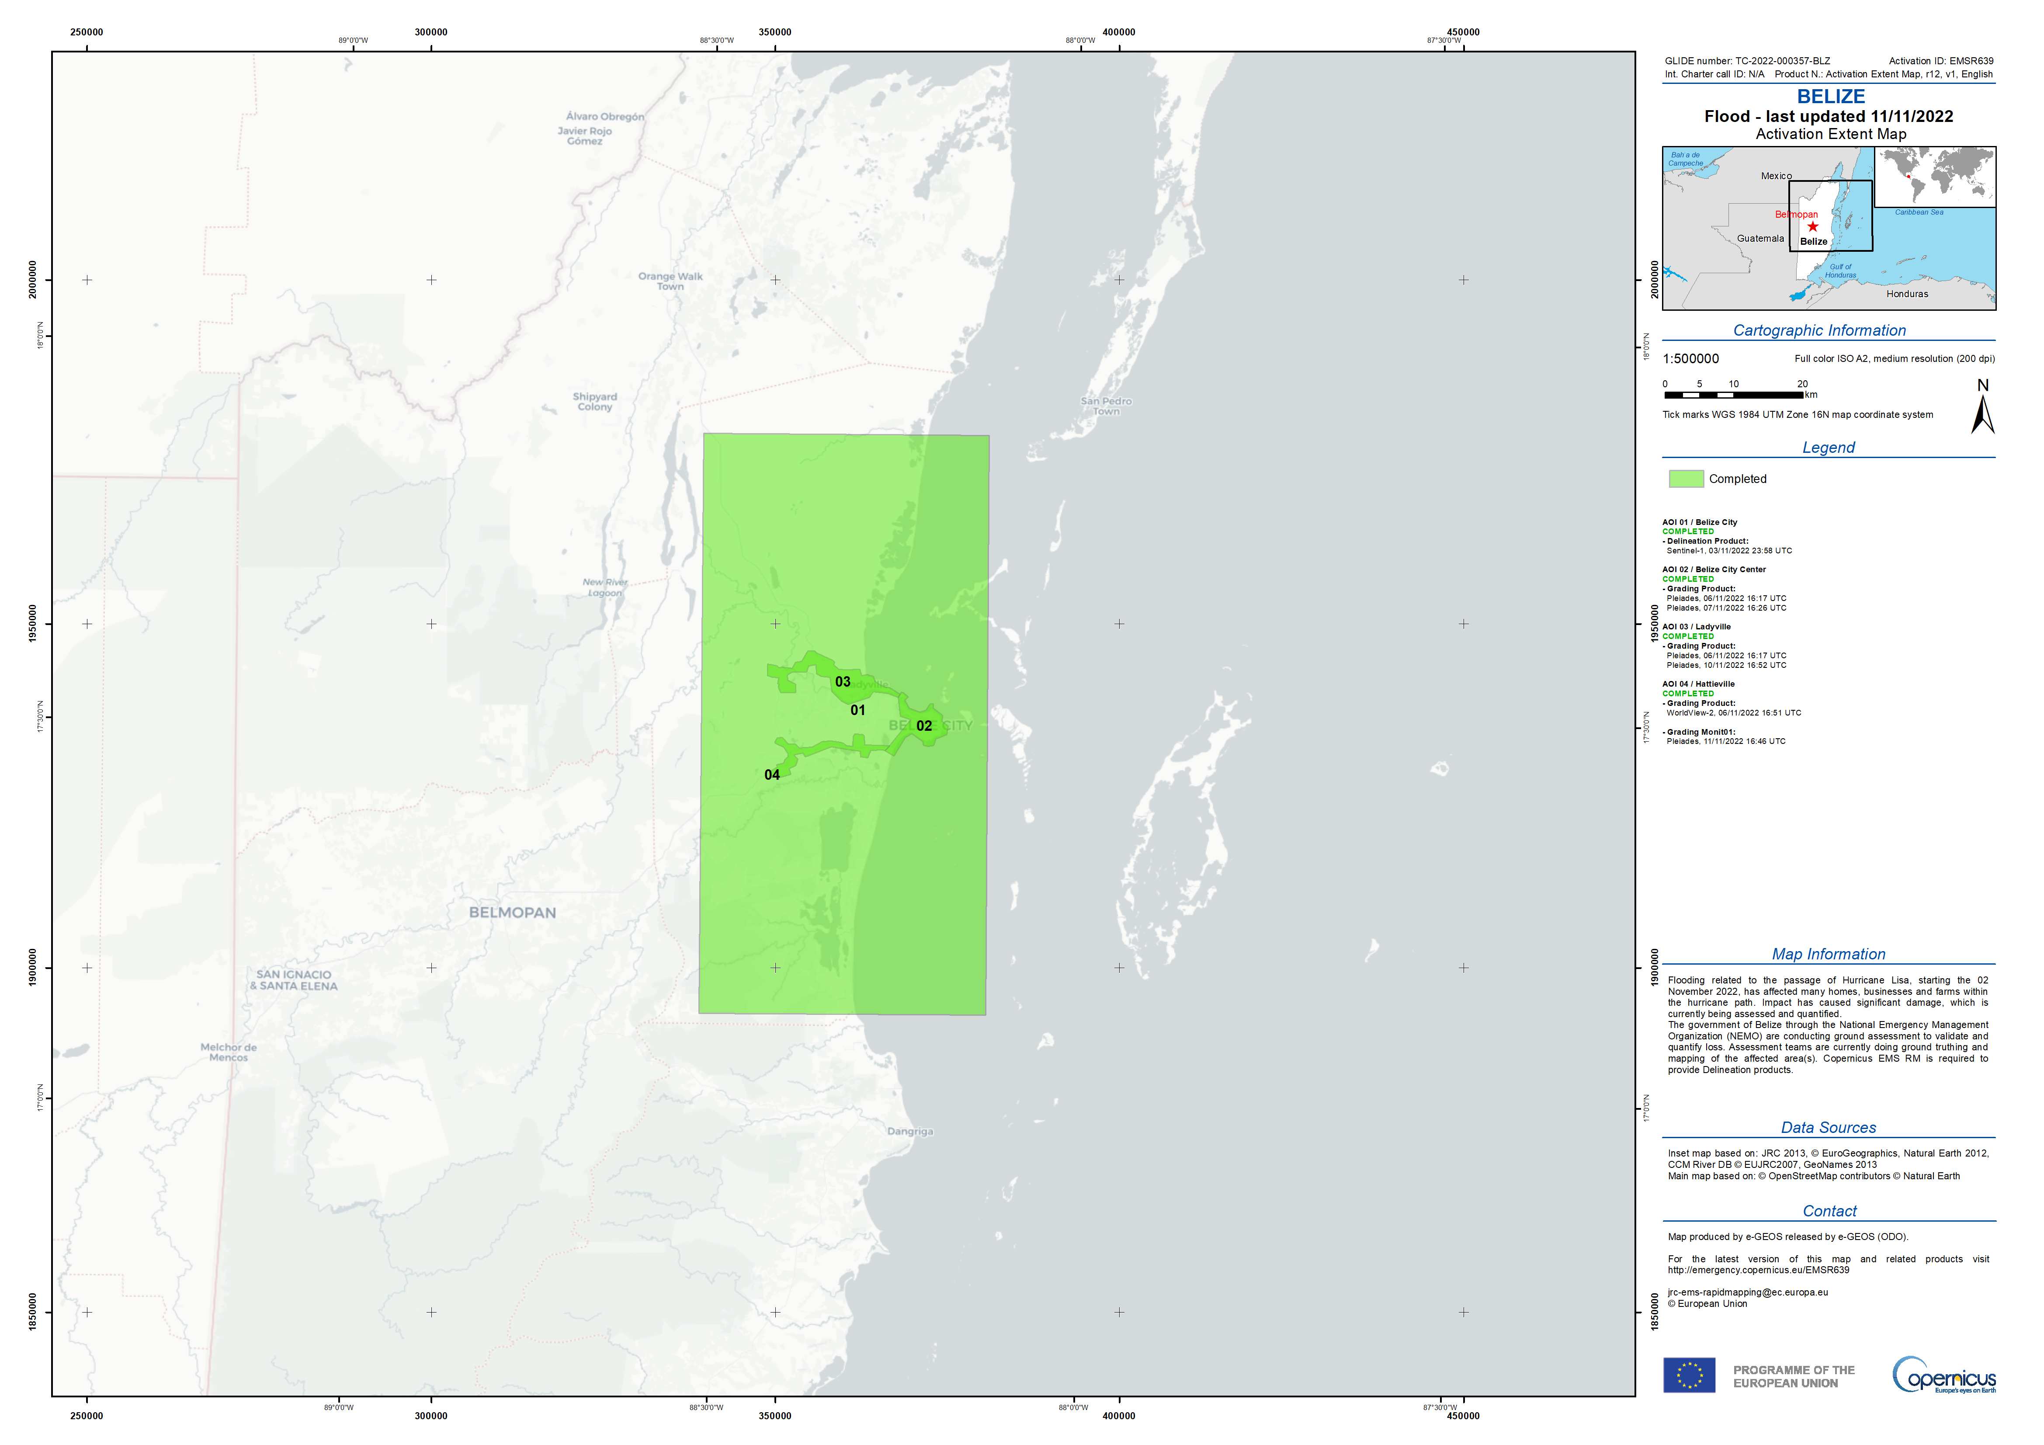Screen dimensions: 2044x1445
Task: Click the green Completed legend swatch
Action: [x=1686, y=479]
